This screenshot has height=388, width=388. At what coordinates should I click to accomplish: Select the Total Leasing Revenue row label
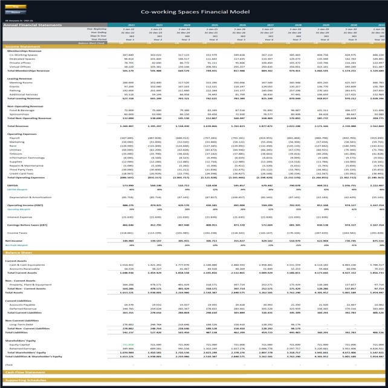[x=24, y=99]
